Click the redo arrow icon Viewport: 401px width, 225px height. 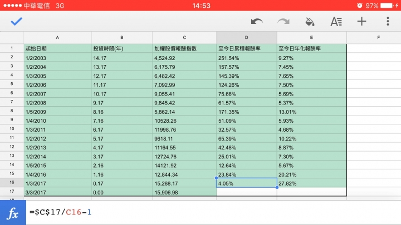point(283,22)
